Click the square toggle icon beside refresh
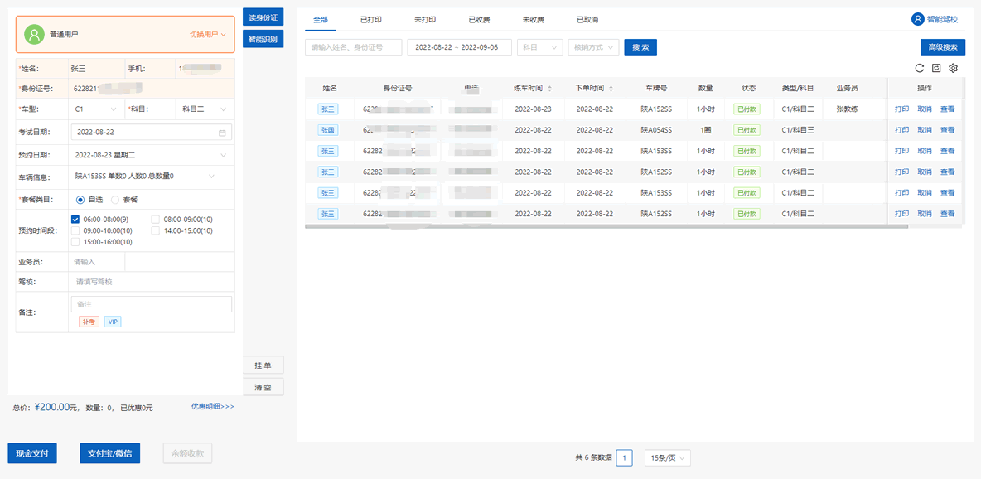Viewport: 981px width, 479px height. pyautogui.click(x=936, y=68)
